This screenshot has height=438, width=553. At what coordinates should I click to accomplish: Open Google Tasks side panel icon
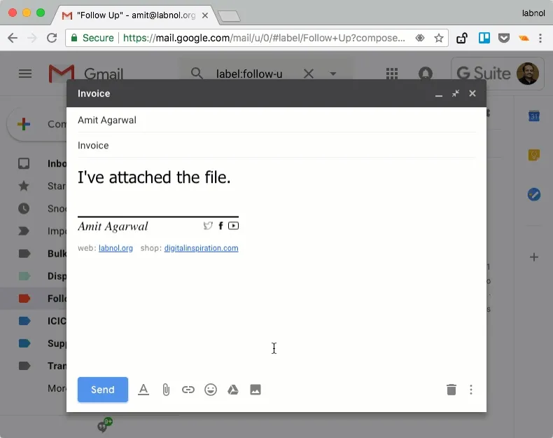[533, 194]
